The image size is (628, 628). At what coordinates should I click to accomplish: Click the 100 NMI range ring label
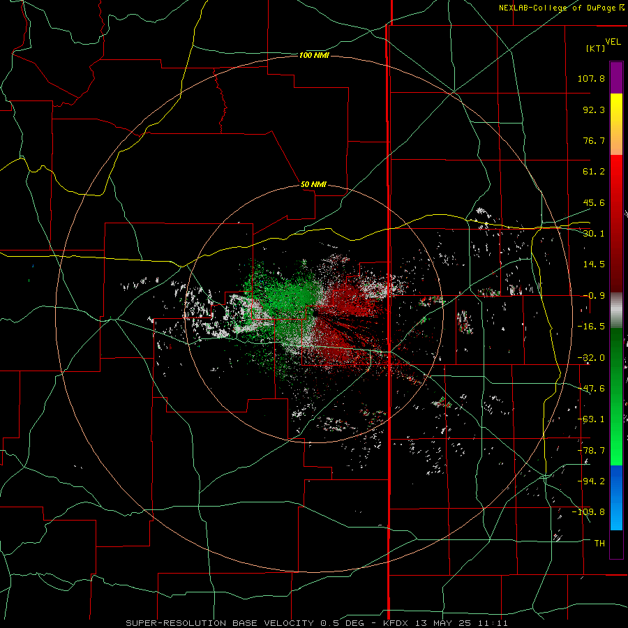[x=313, y=55]
